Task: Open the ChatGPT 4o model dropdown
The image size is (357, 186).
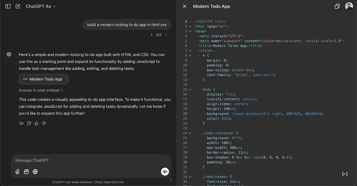Action: (41, 6)
